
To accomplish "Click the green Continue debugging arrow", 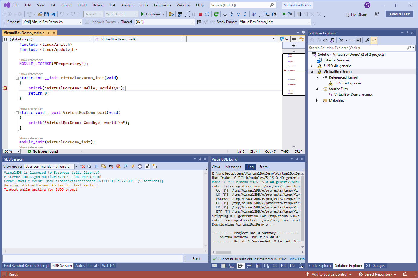I will tap(142, 14).
